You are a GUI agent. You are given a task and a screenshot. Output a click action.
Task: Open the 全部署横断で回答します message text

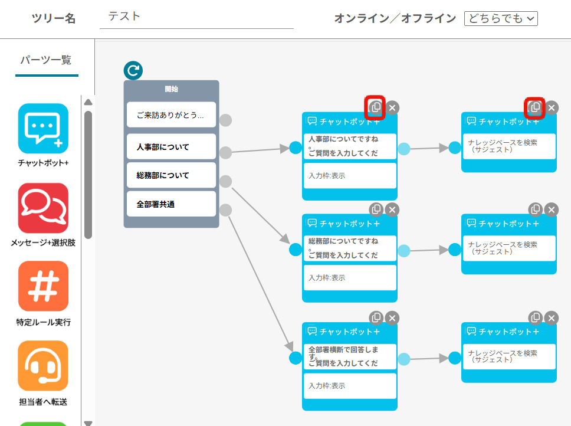coord(350,356)
